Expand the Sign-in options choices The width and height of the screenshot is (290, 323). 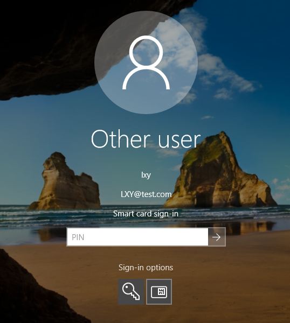pos(146,268)
